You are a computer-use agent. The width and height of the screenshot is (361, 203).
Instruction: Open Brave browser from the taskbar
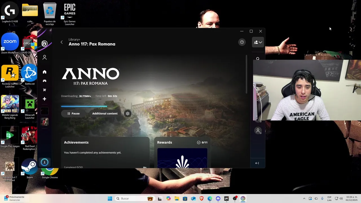tap(201, 198)
